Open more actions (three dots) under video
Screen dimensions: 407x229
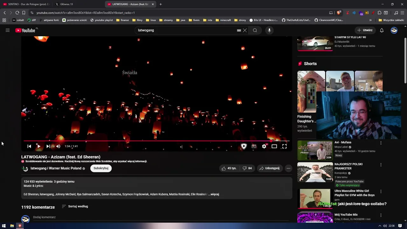point(288,168)
